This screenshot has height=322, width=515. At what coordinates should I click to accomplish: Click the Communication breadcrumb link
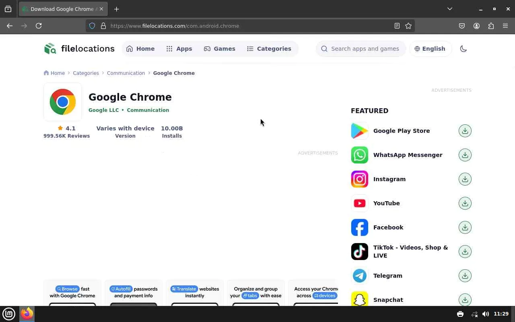coord(126,73)
